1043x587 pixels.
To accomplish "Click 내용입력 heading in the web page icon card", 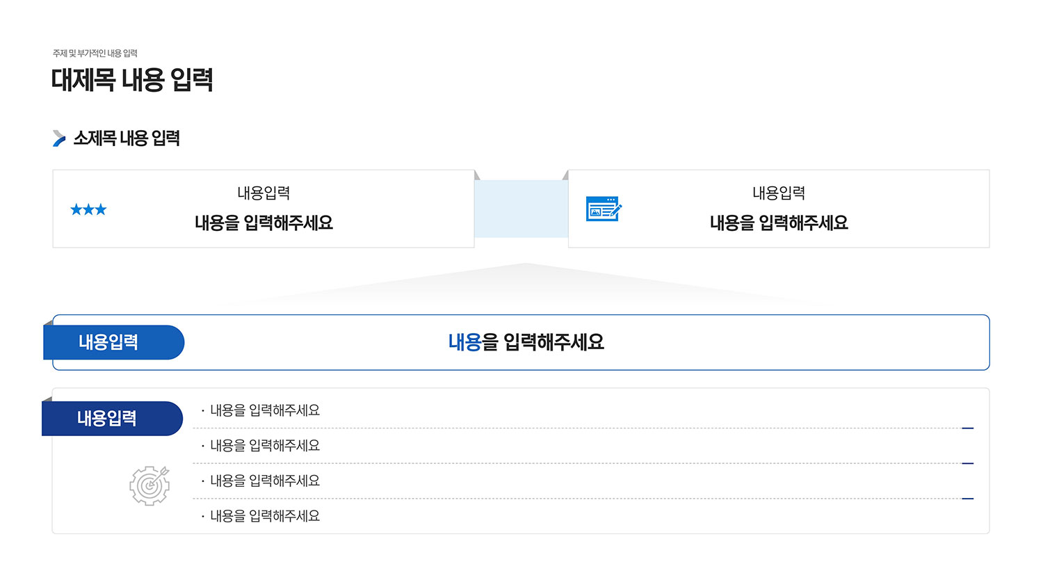I will (x=779, y=193).
